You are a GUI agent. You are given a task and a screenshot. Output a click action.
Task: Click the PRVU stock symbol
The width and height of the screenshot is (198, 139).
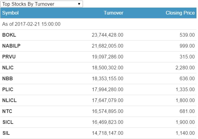[9, 57]
